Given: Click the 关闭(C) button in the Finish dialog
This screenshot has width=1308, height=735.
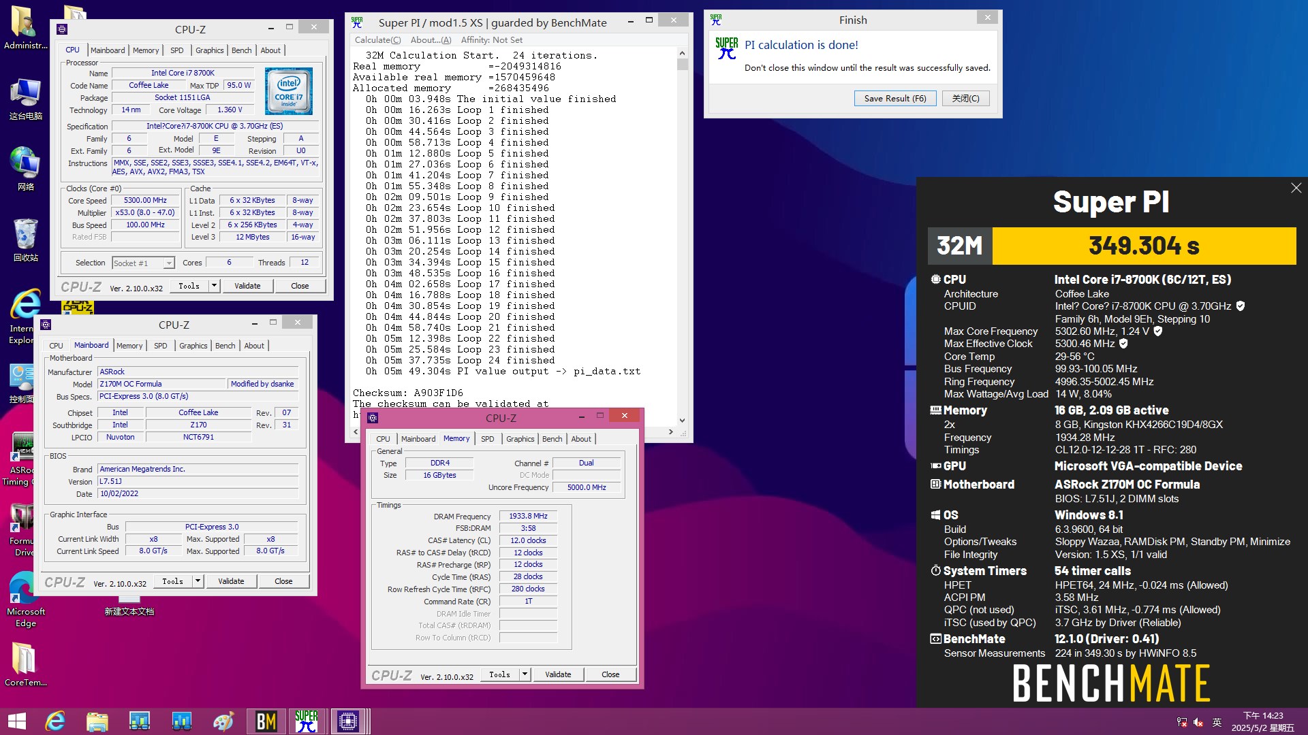Looking at the screenshot, I should (x=965, y=99).
